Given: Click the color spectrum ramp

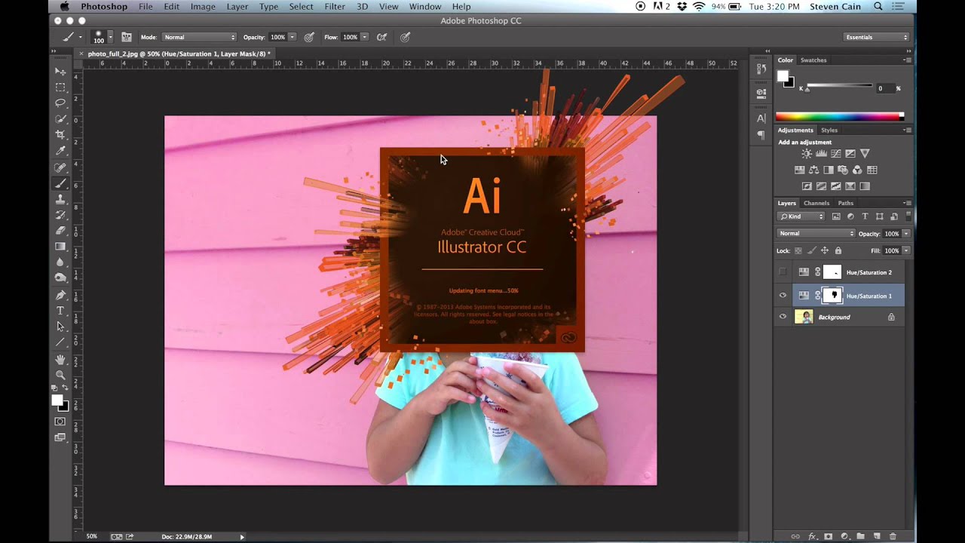Looking at the screenshot, I should (x=839, y=116).
